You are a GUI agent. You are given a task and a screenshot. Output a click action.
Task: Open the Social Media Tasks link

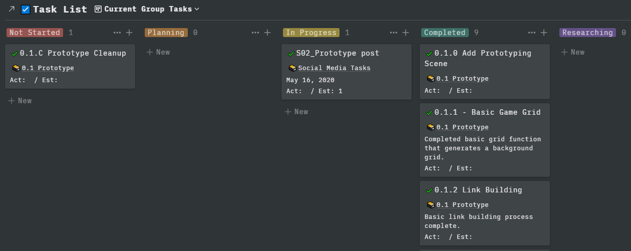tap(334, 68)
